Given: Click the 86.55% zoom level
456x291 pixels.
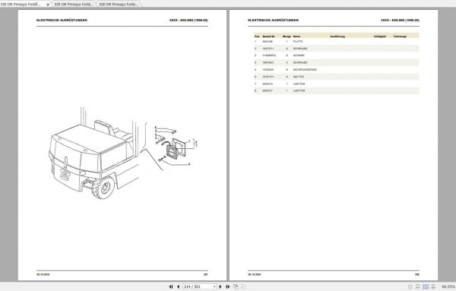Looking at the screenshot, I should [x=448, y=286].
